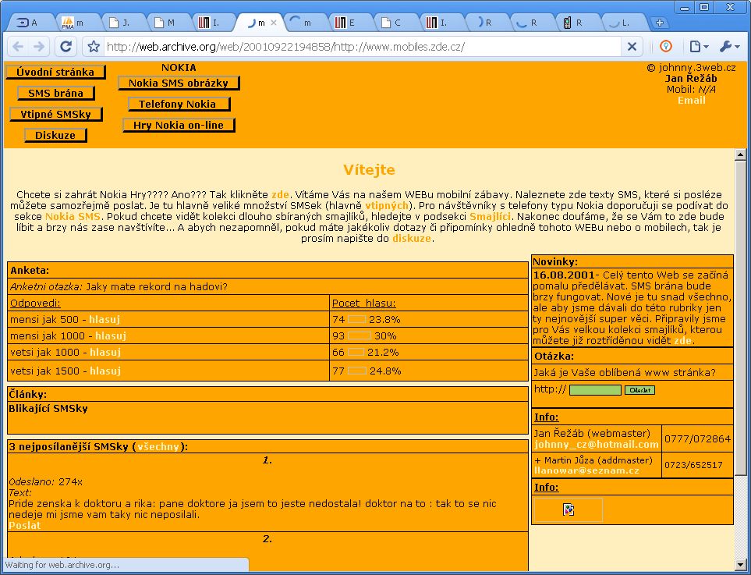Open the wrench settings menu
Viewport: 751px width, 575px height.
[x=730, y=47]
